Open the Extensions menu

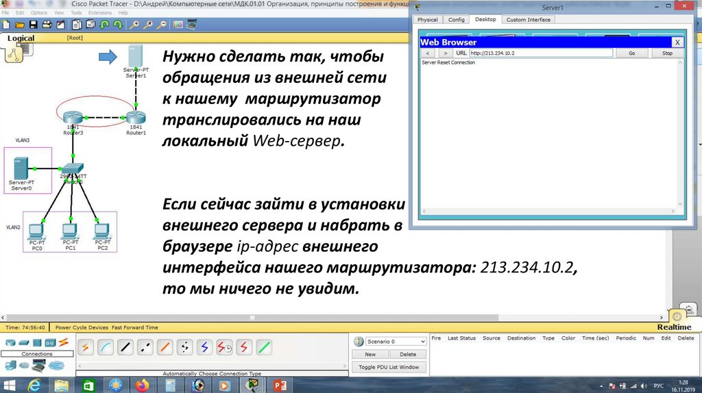pyautogui.click(x=100, y=13)
